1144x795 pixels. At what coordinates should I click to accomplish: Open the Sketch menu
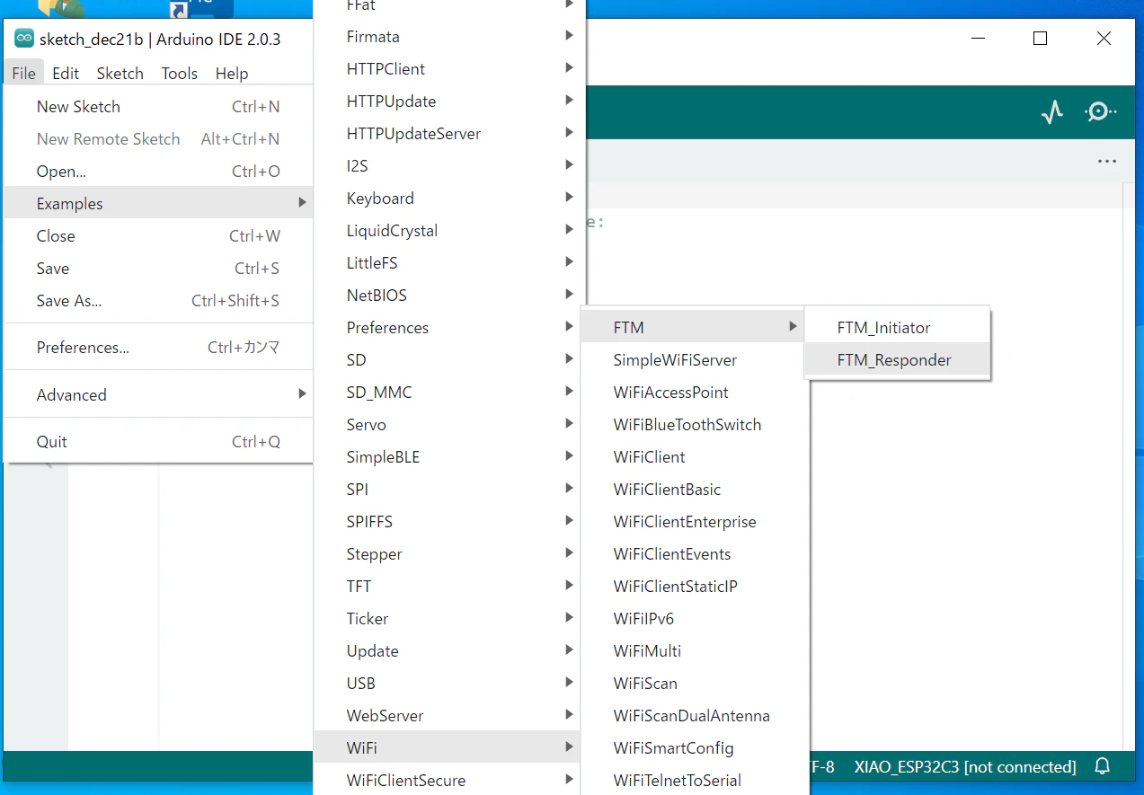point(120,73)
